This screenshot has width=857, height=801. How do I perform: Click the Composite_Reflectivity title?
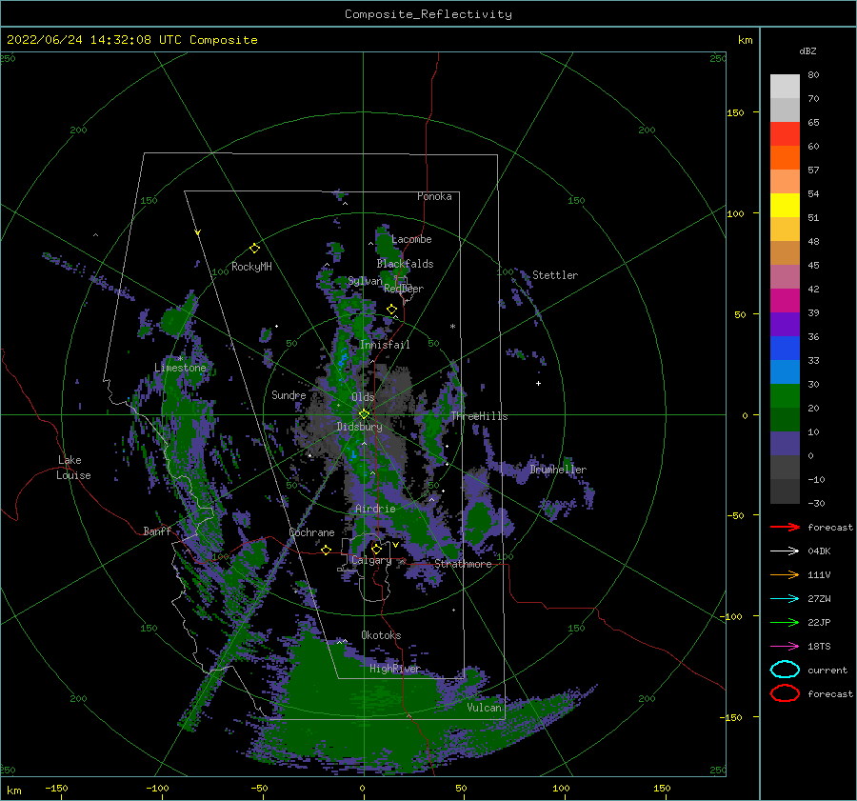click(428, 14)
